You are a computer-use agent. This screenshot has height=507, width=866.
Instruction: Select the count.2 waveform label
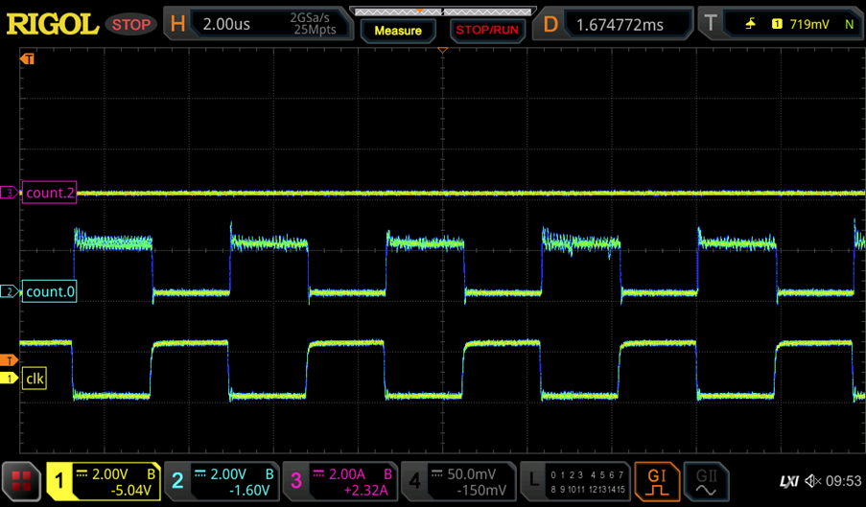(x=50, y=194)
